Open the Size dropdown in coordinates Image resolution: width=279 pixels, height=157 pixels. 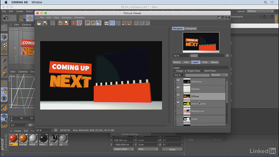point(148,149)
